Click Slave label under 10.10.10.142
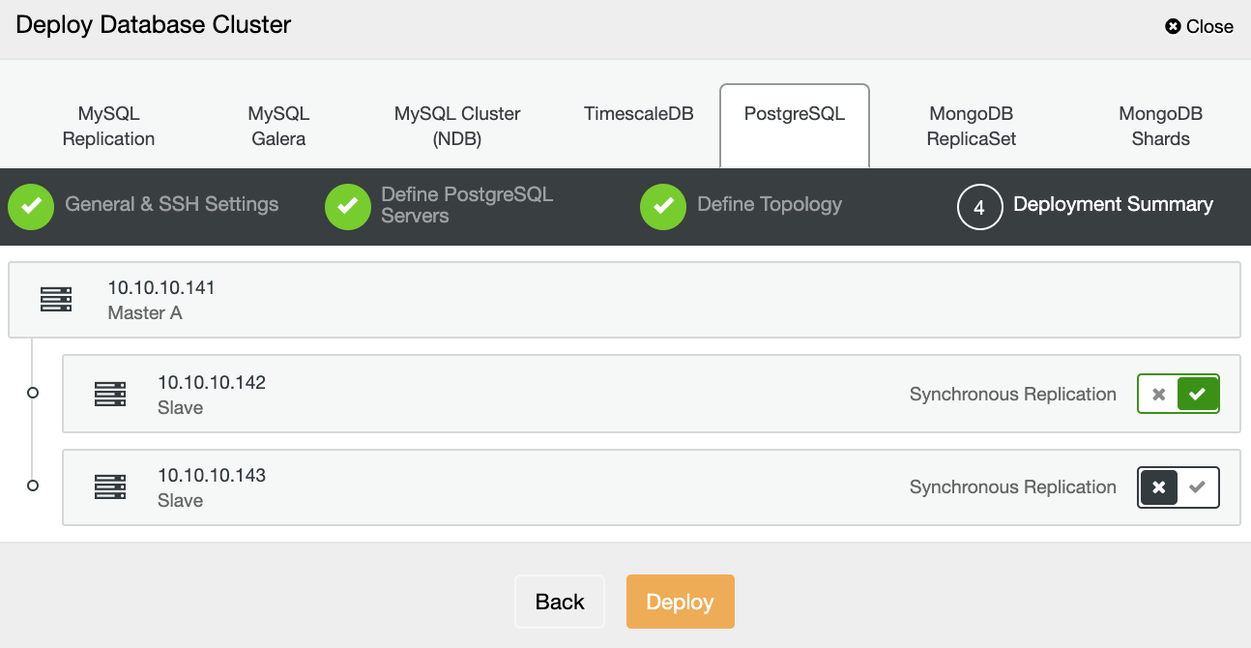Image resolution: width=1251 pixels, height=648 pixels. (x=180, y=407)
